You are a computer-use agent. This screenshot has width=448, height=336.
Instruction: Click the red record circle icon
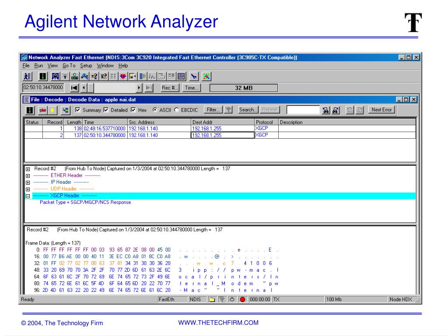[242, 299]
